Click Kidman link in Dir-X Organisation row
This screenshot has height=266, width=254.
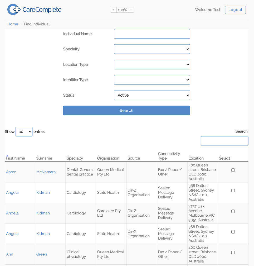tap(43, 234)
